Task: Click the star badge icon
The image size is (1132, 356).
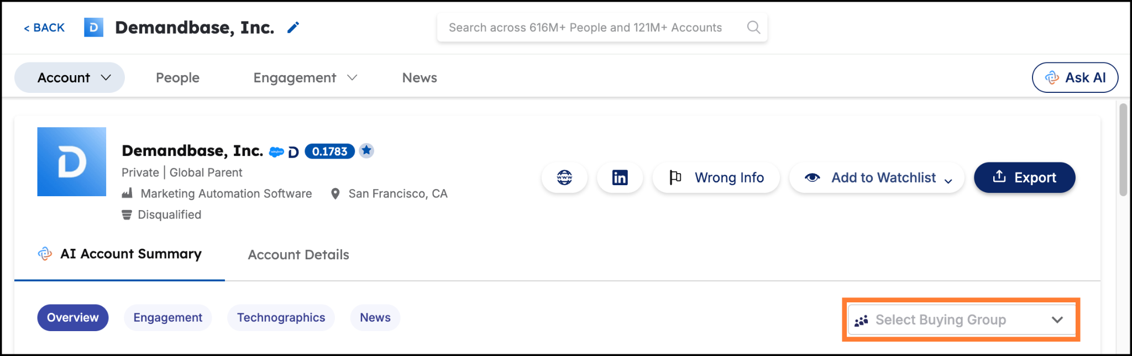Action: (366, 150)
